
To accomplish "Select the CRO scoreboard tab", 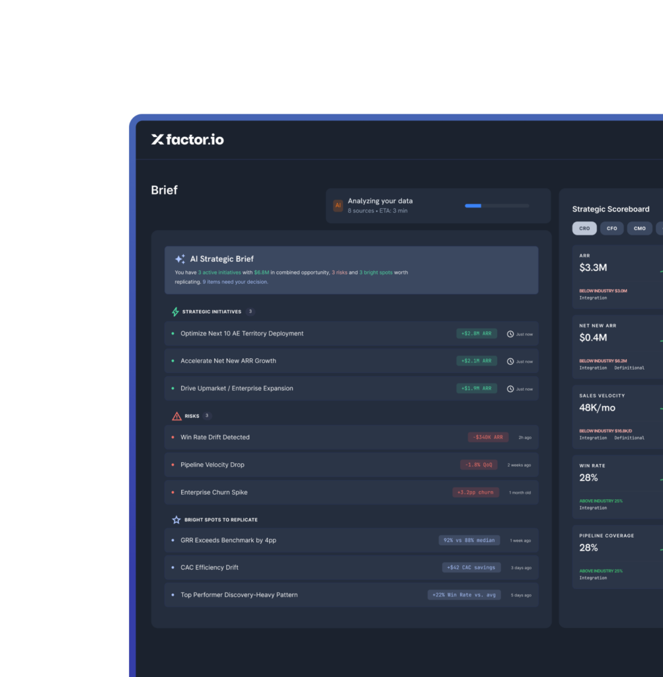I will [x=584, y=228].
